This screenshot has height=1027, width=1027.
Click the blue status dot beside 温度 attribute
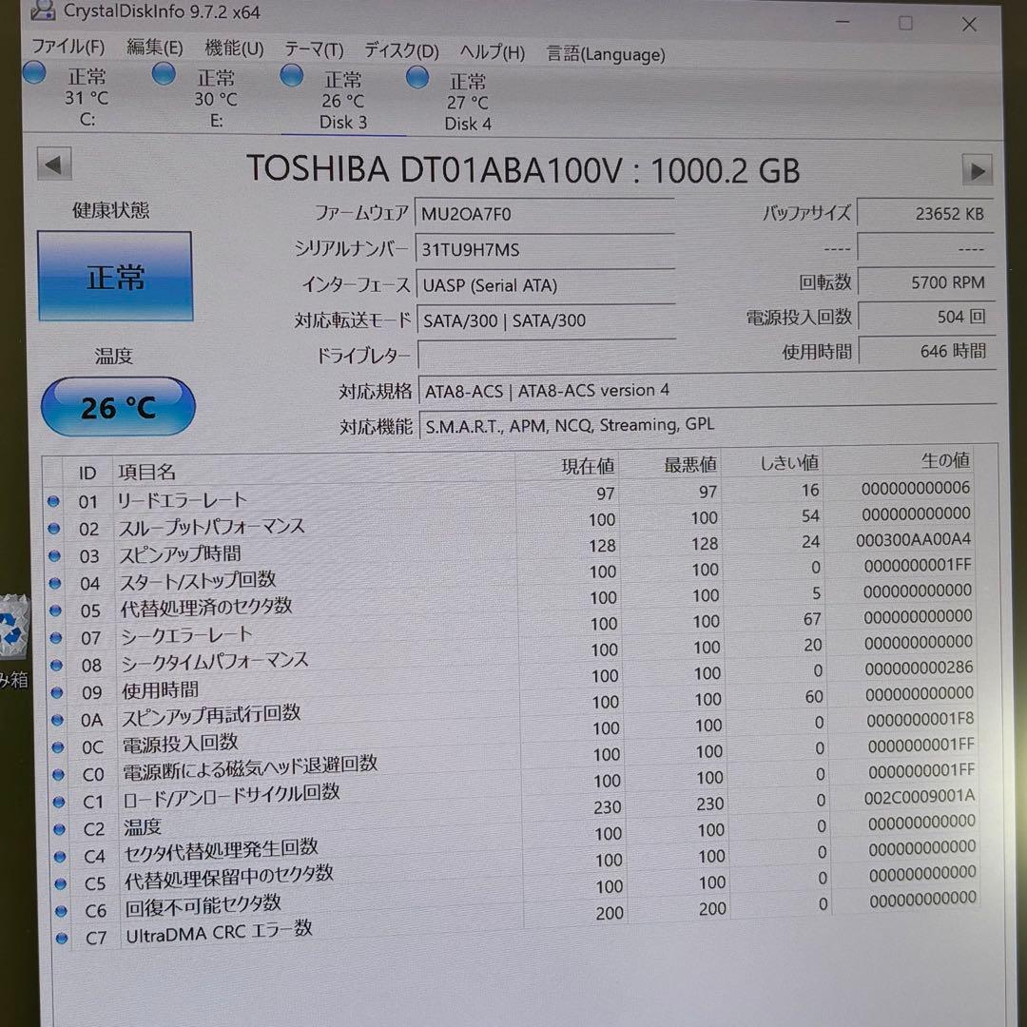[x=56, y=829]
